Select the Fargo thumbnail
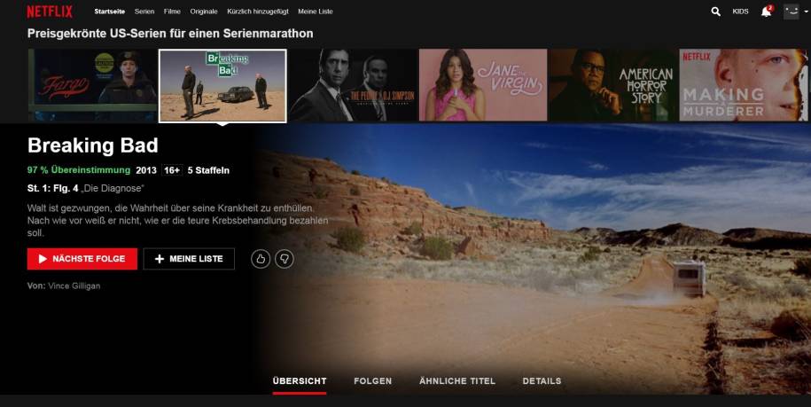811x407 pixels. 93,85
